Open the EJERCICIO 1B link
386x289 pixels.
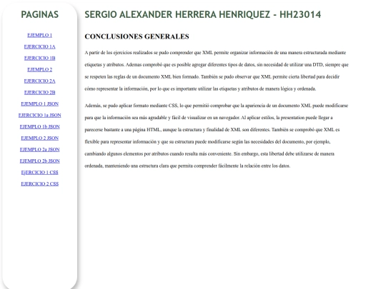(x=39, y=58)
